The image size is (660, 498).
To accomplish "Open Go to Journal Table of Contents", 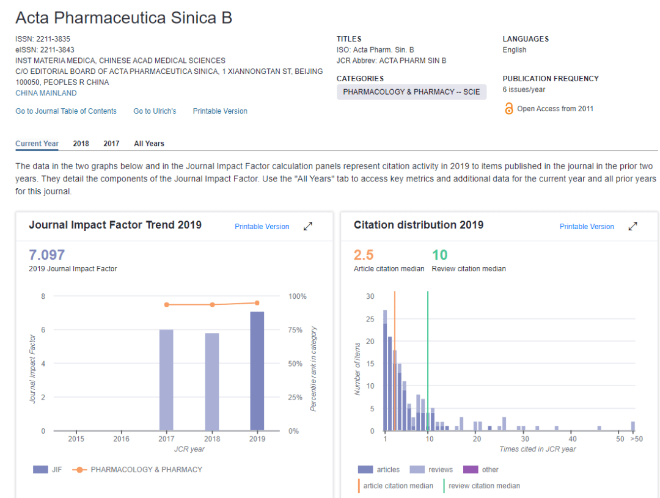I will [66, 111].
